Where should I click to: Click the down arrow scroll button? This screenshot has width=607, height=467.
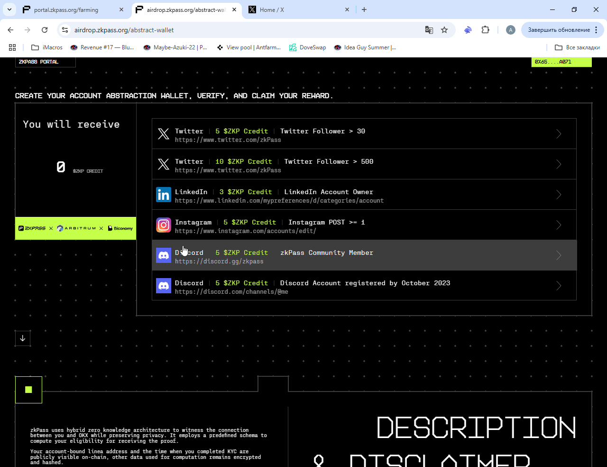click(23, 338)
